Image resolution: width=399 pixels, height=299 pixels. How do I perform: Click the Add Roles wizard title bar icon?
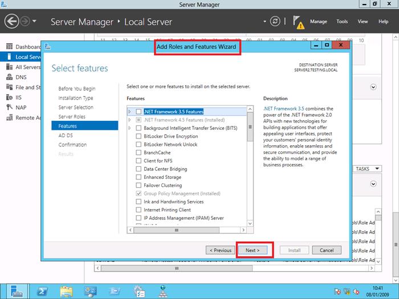click(x=47, y=47)
